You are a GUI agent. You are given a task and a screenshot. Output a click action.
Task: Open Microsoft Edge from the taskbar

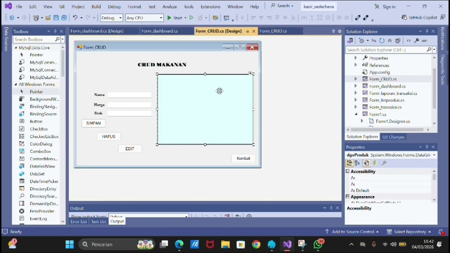click(179, 245)
